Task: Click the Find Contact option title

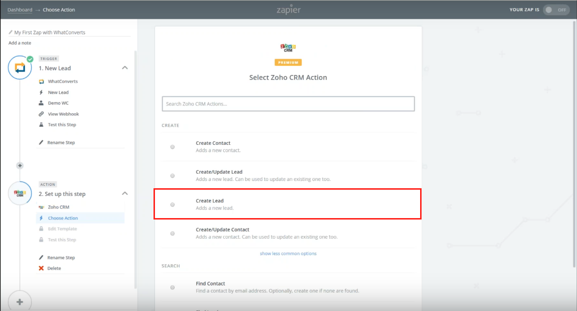Action: 210,284
